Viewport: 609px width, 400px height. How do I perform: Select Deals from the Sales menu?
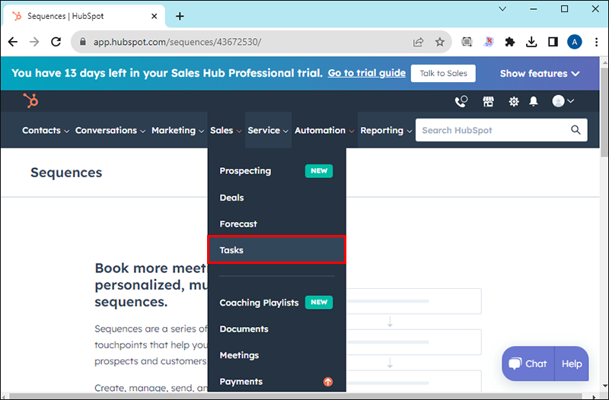tap(276, 198)
